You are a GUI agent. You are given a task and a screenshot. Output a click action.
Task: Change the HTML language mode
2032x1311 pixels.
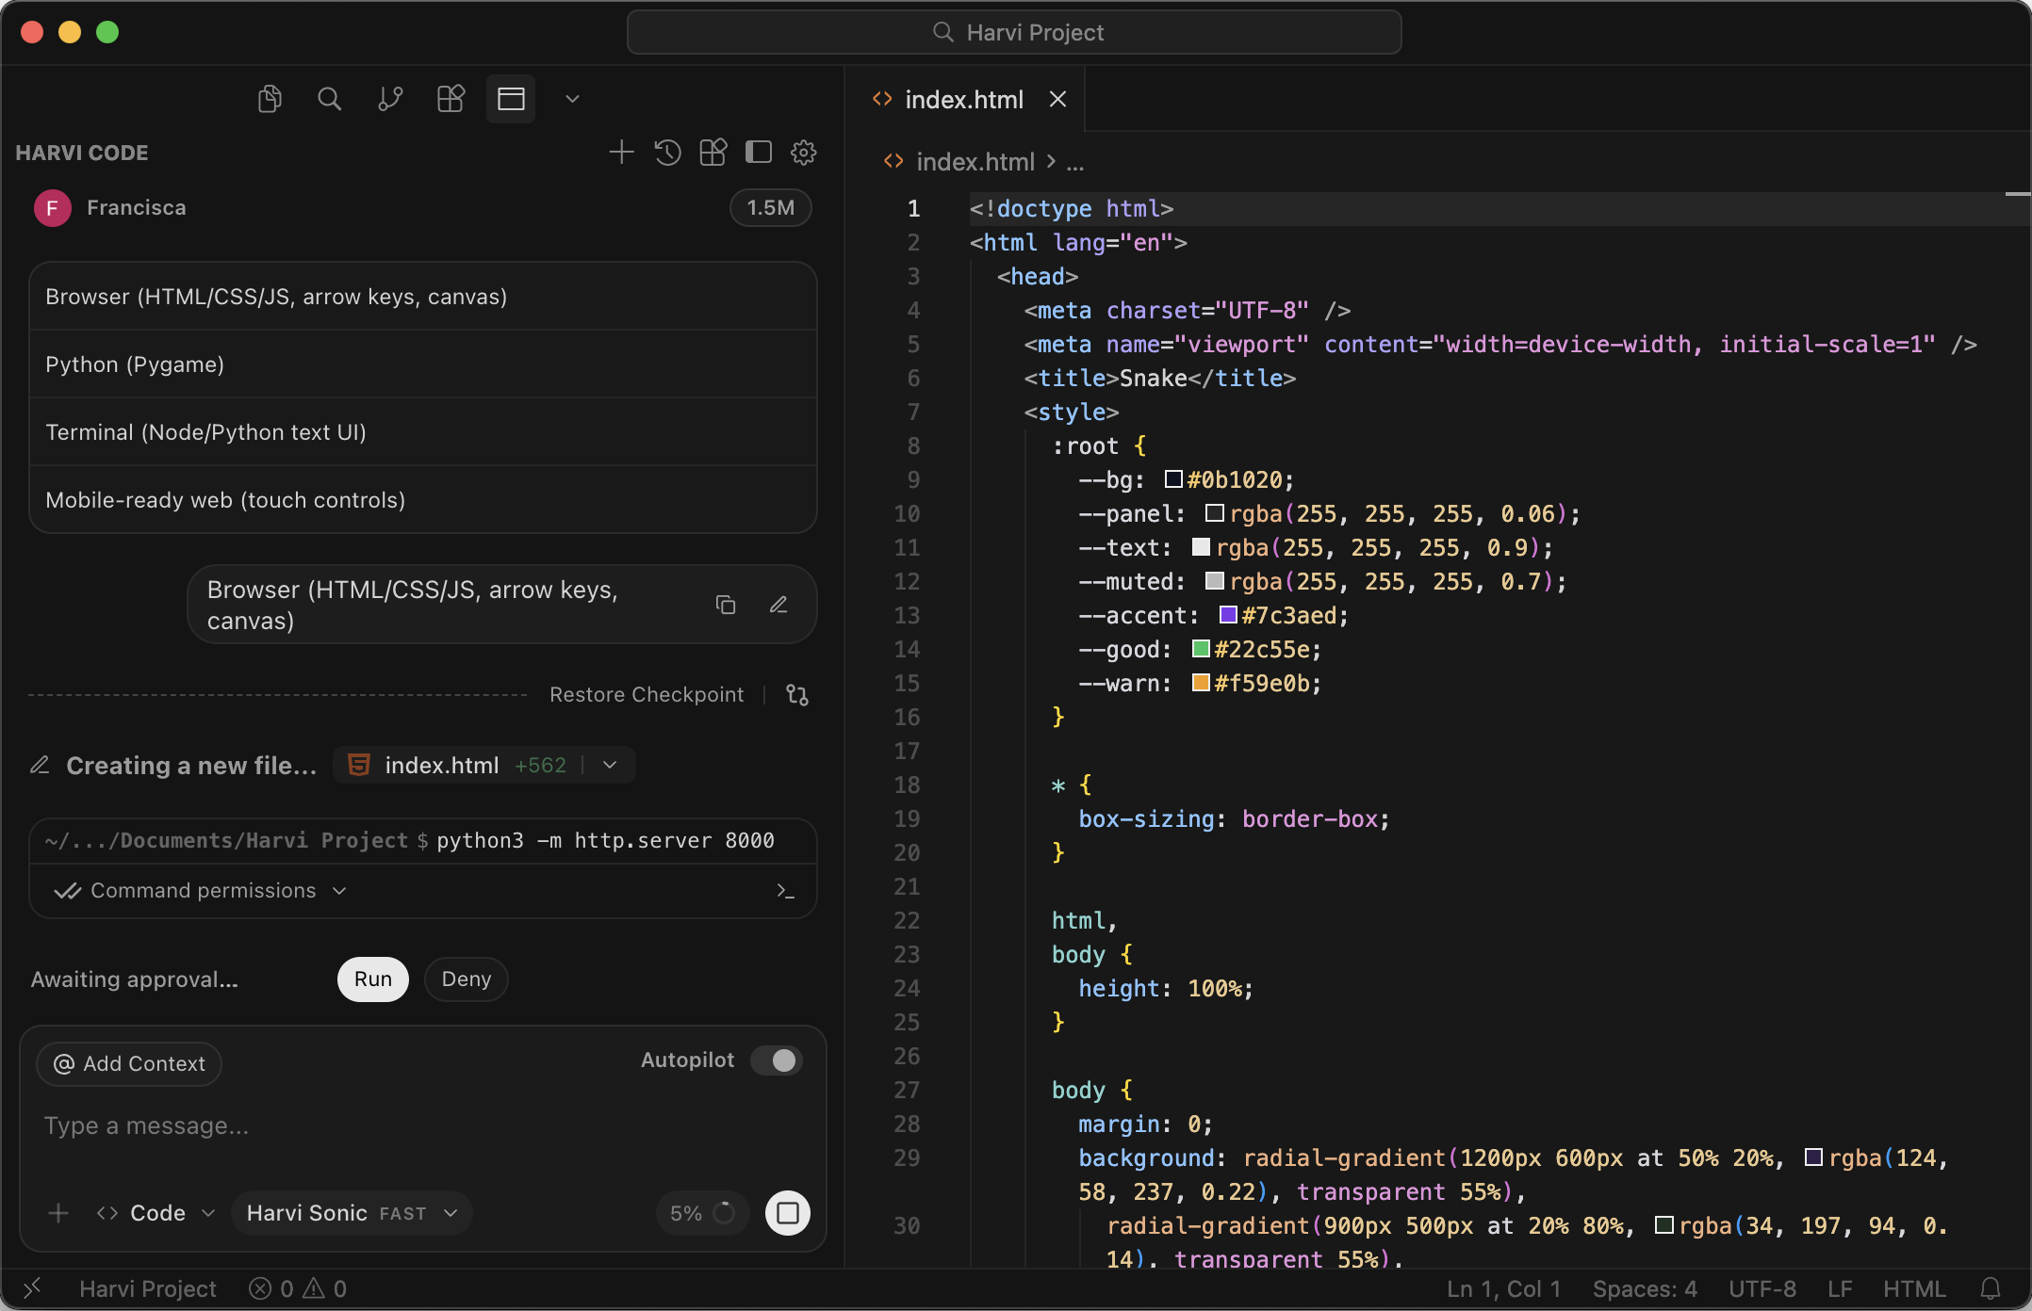pyautogui.click(x=1914, y=1288)
